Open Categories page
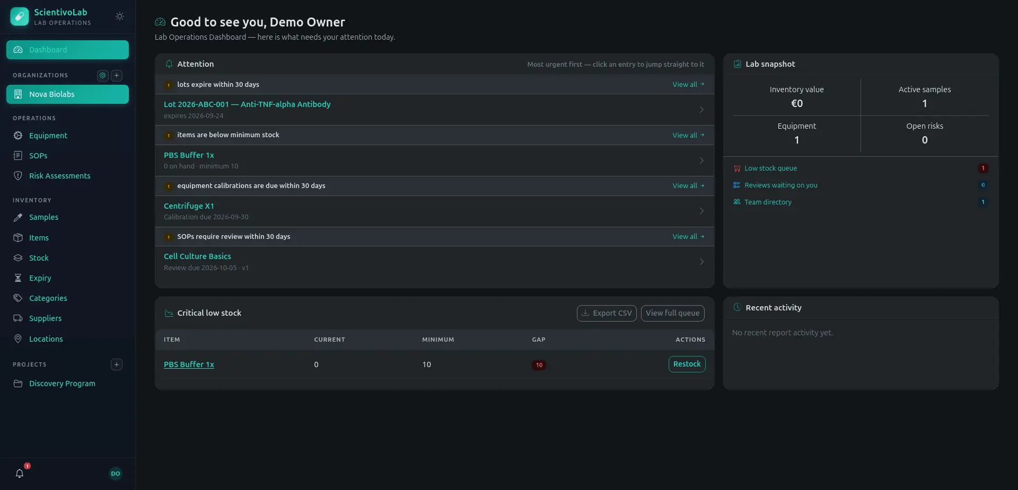Screen dimensions: 1018x490 point(67,298)
